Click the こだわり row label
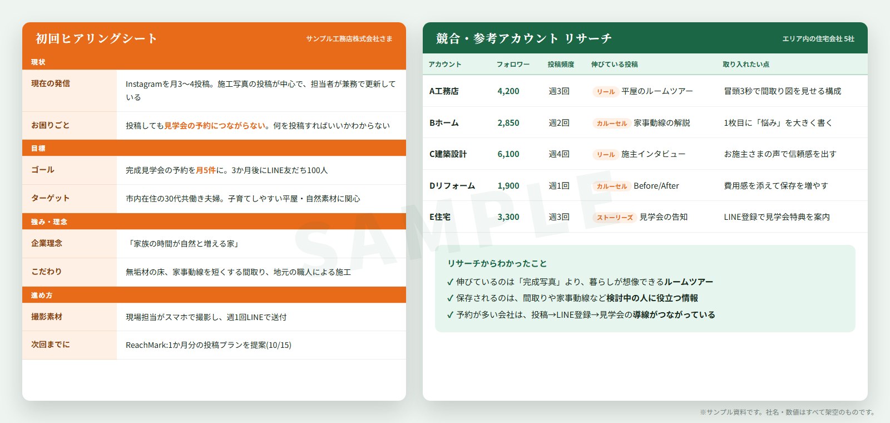890x423 pixels. pos(47,272)
